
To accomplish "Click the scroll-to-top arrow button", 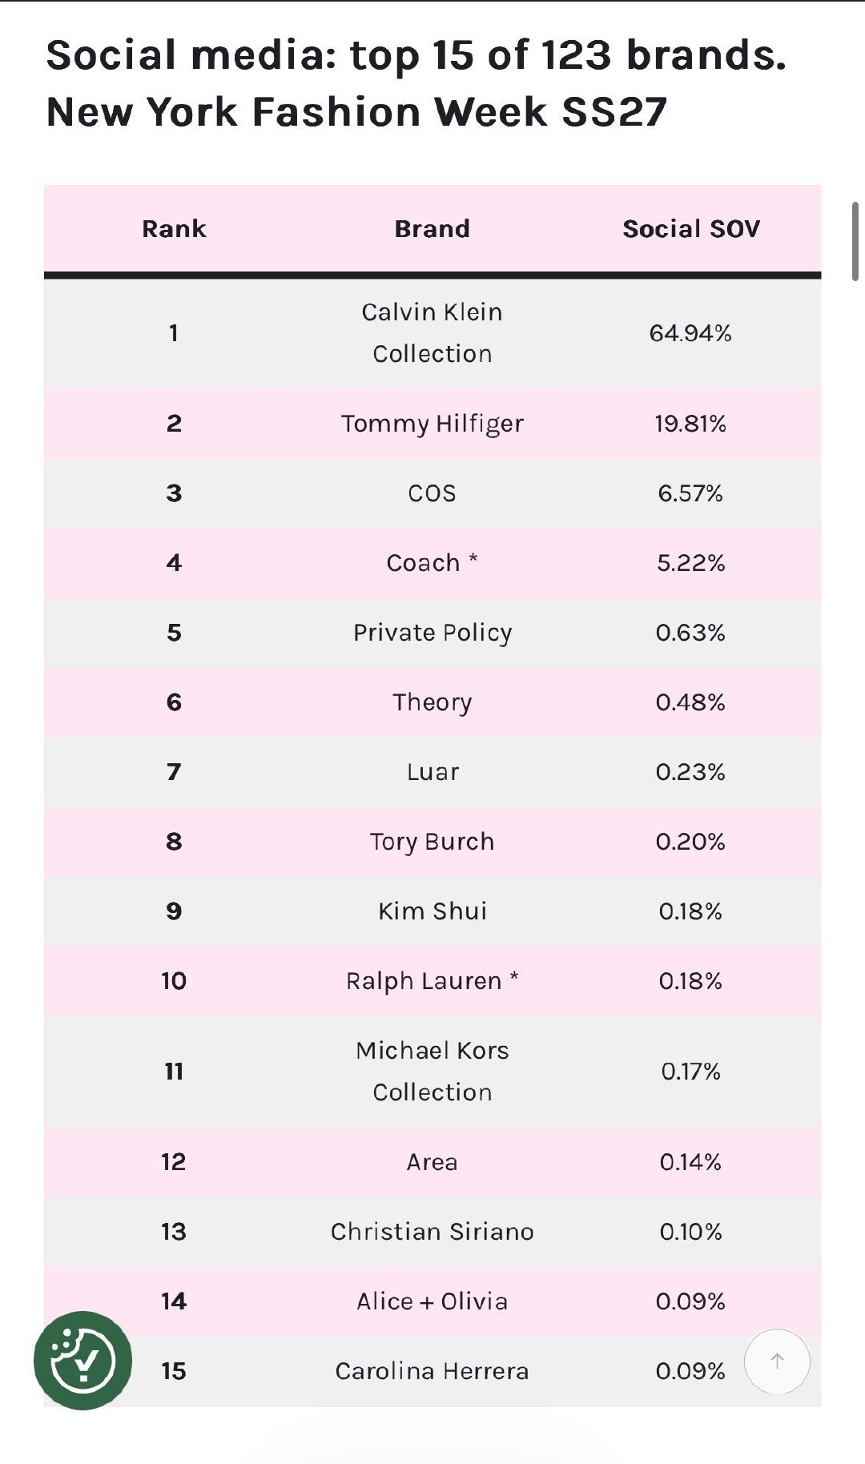I will (x=777, y=1361).
